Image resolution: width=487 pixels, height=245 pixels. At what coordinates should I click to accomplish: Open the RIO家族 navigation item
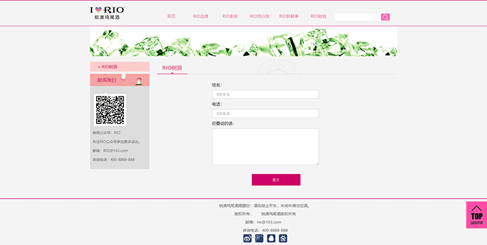(230, 16)
